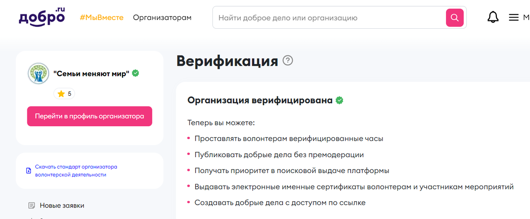This screenshot has height=219, width=530.
Task: Click the "Семьи меняют мир" organization name
Action: coord(91,74)
